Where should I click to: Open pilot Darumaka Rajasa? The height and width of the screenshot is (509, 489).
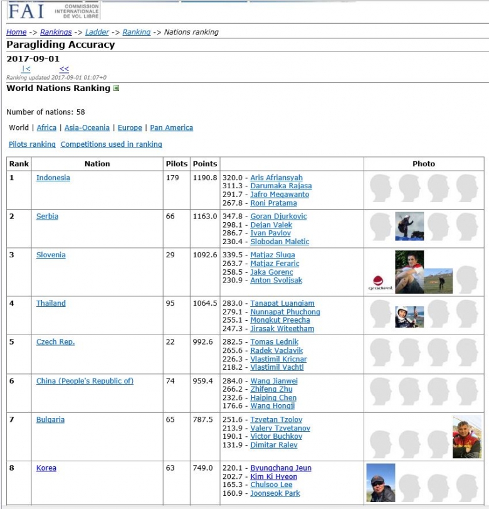point(281,186)
